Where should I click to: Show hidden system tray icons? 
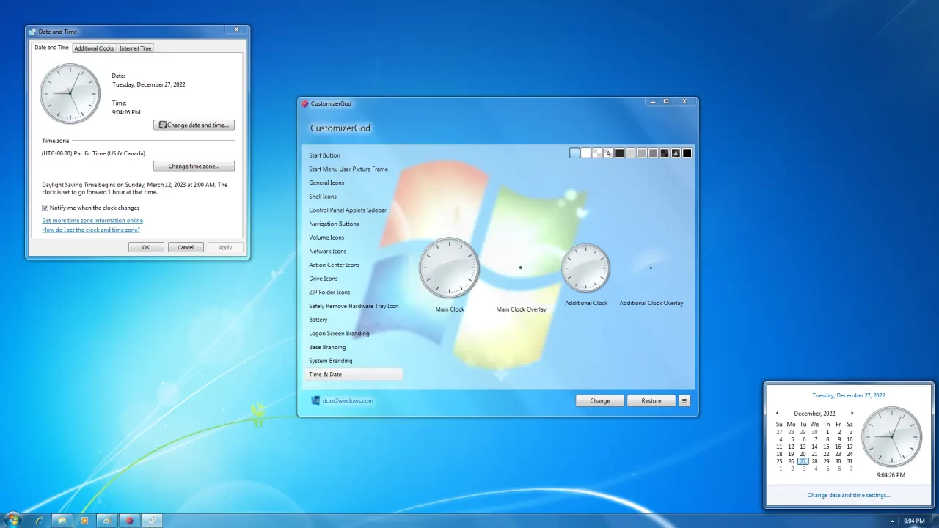(x=893, y=521)
